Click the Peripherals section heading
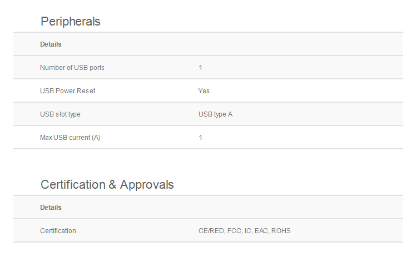417x257 pixels. [x=70, y=22]
